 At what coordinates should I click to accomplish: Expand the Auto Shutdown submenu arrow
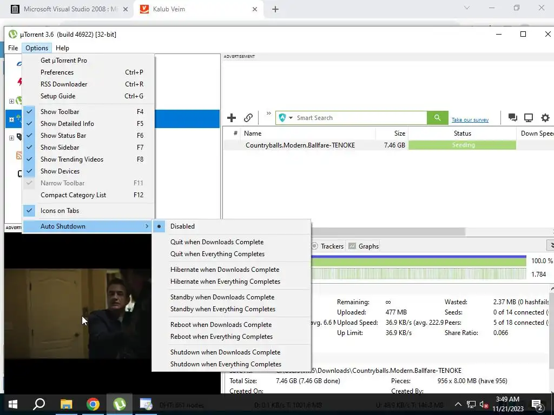pos(147,226)
